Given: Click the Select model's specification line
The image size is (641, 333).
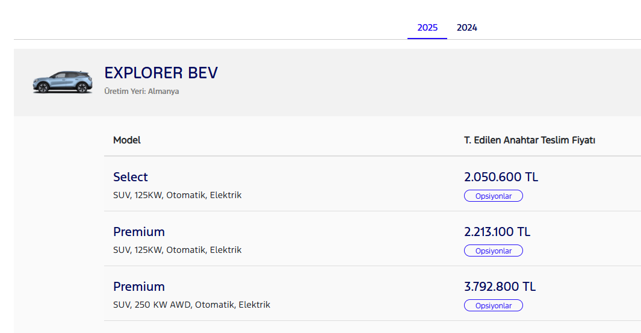Looking at the screenshot, I should 177,195.
